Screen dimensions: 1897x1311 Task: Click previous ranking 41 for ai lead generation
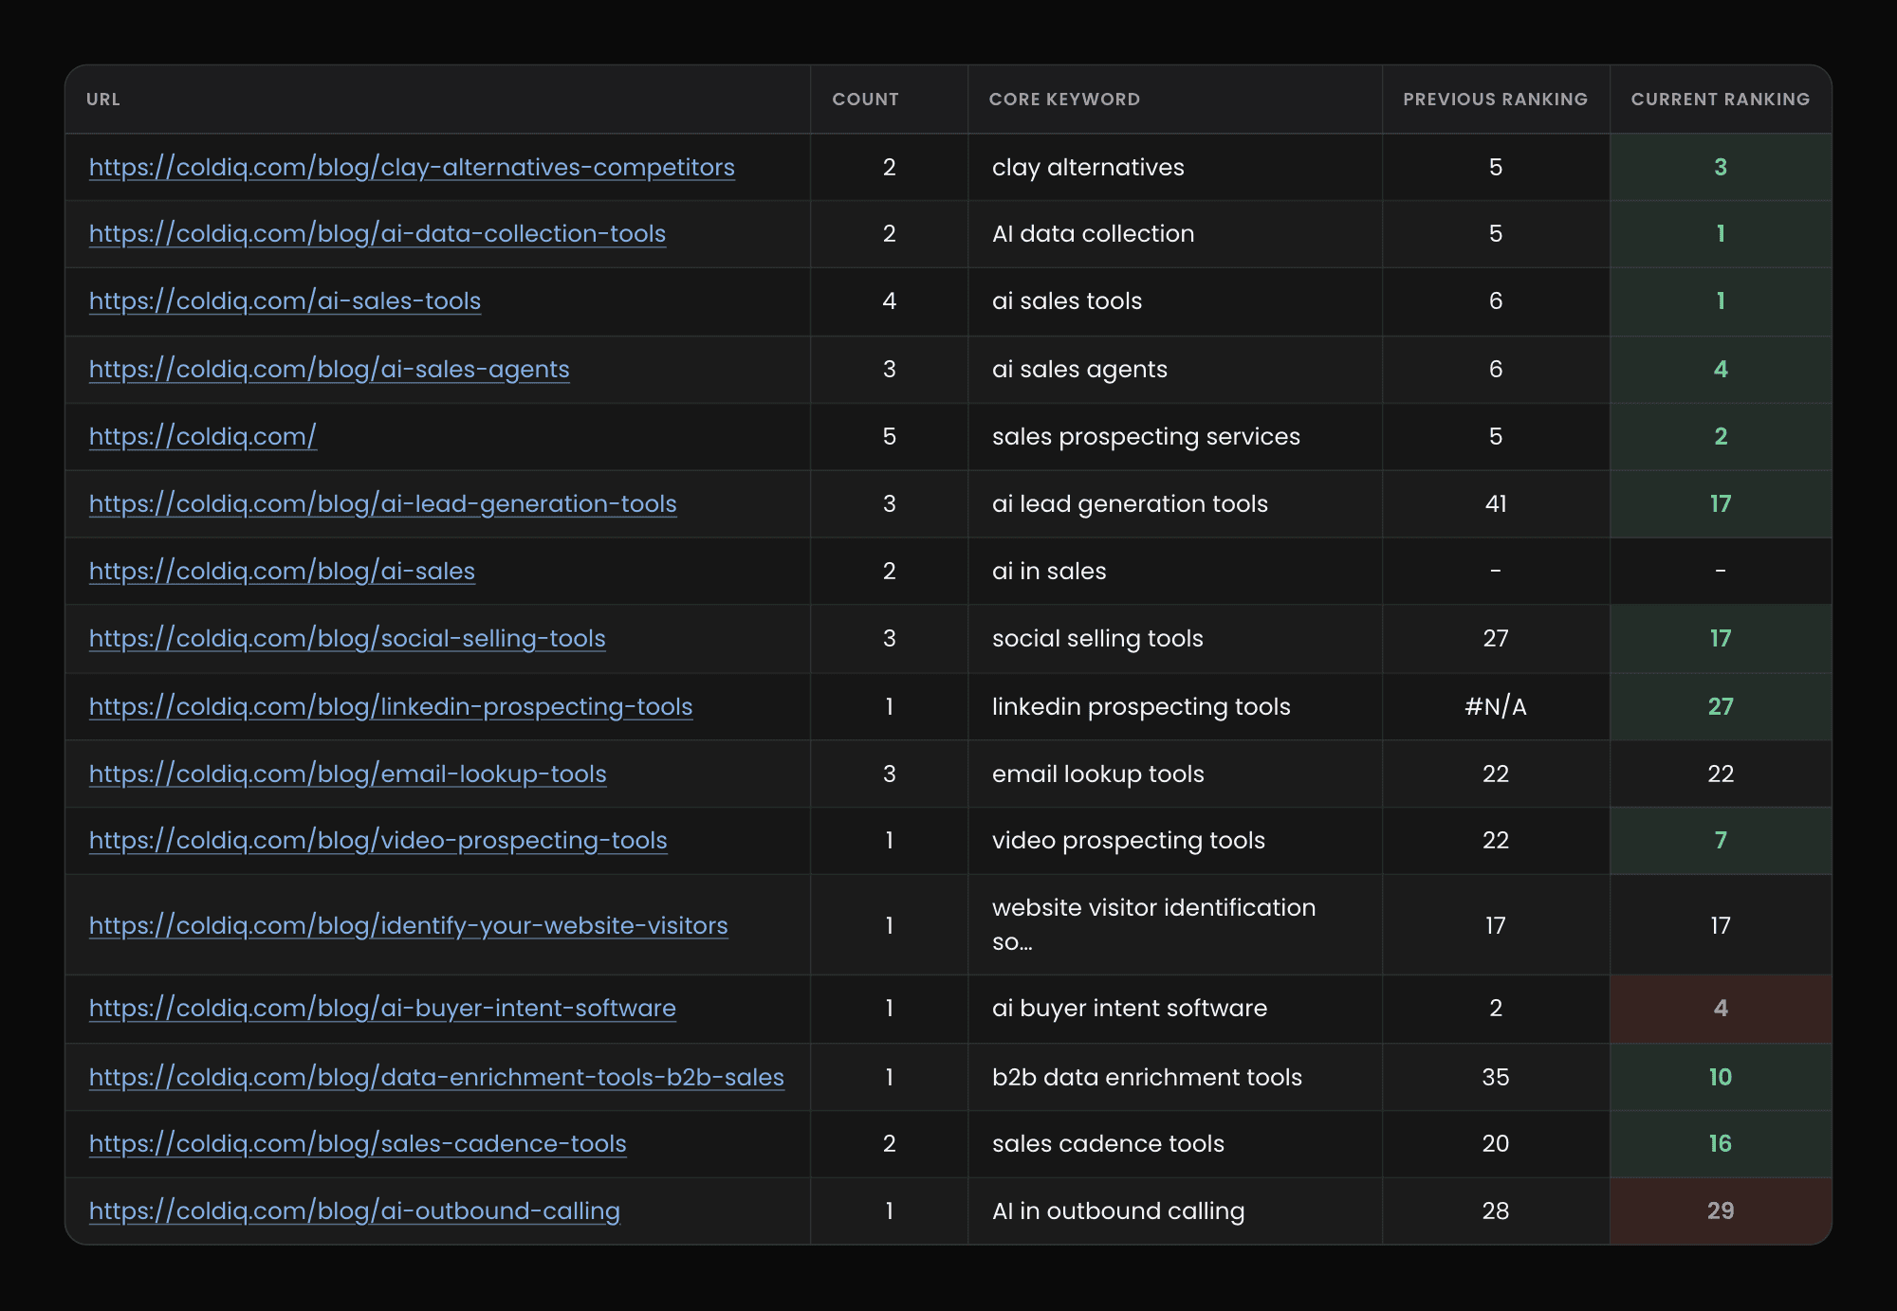pos(1496,504)
